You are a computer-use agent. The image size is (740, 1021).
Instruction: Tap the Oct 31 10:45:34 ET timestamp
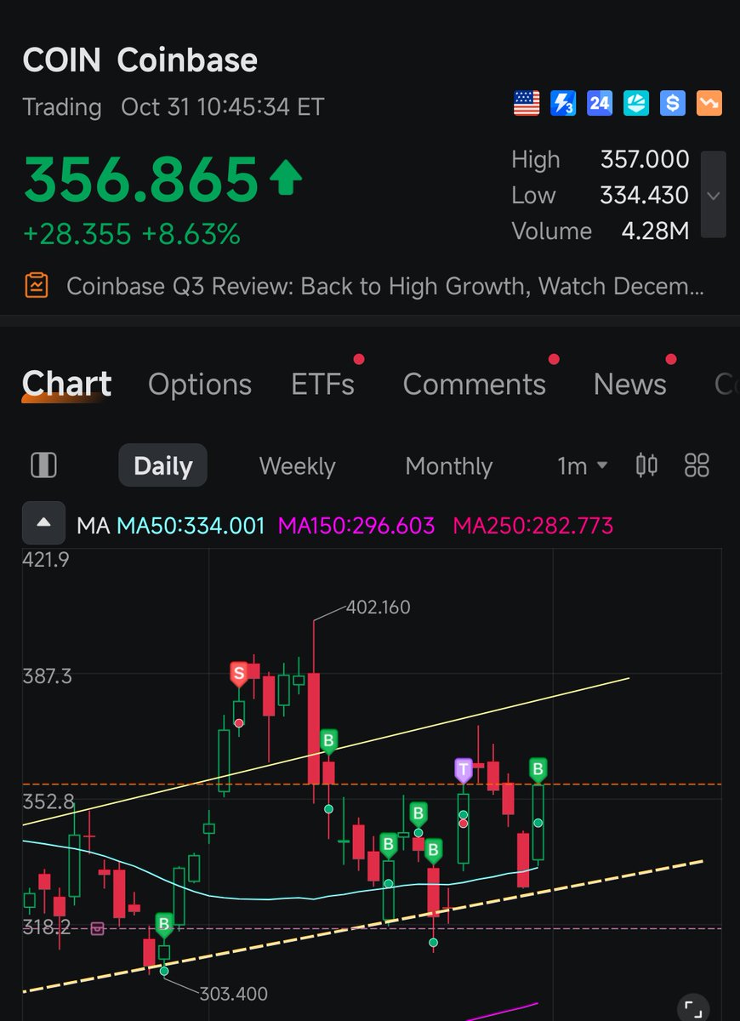click(222, 107)
